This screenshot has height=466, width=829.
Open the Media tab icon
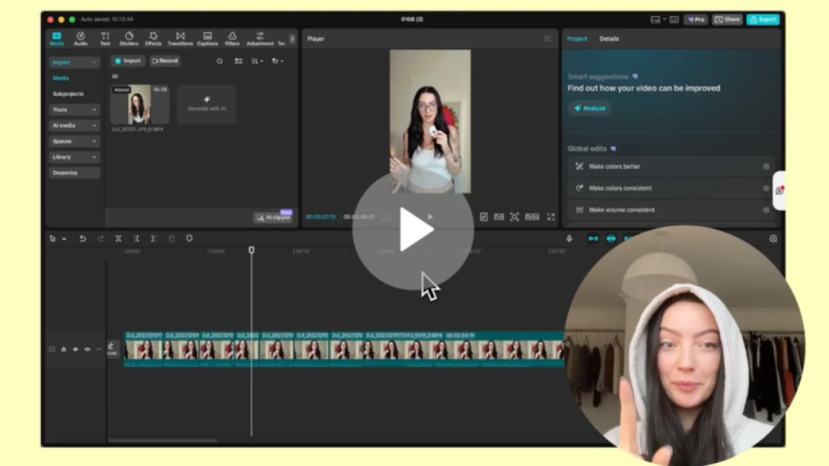click(x=56, y=38)
